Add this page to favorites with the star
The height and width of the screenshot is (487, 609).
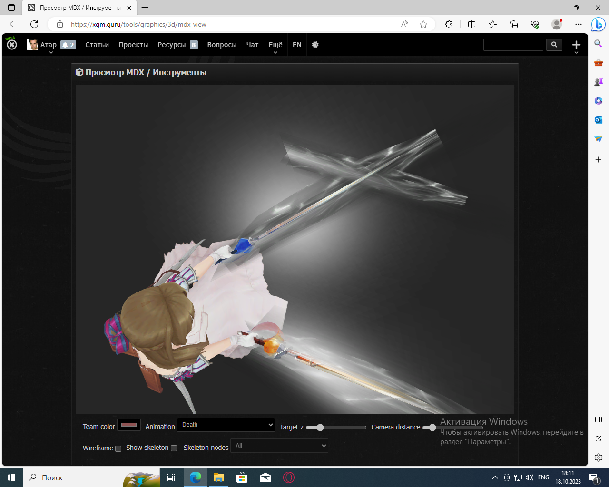click(x=423, y=24)
